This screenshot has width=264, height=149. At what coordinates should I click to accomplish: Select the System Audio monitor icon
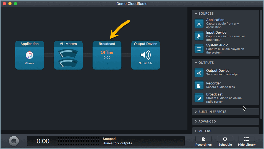(199, 49)
